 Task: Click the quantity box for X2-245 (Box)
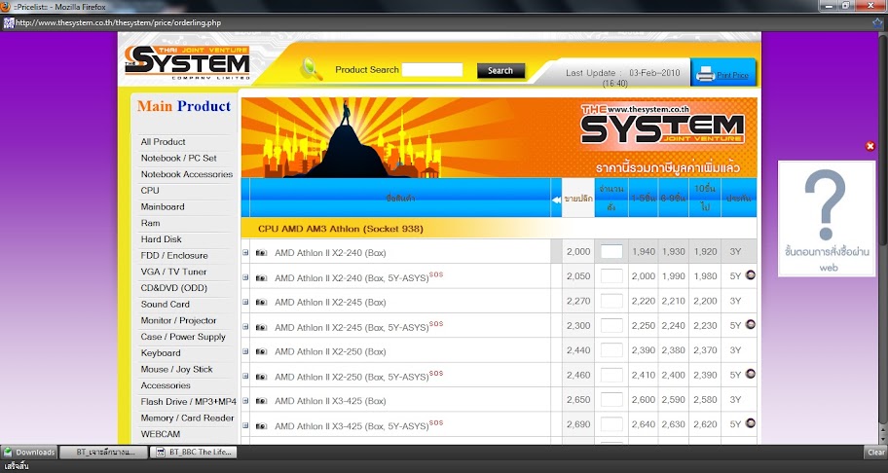[611, 301]
